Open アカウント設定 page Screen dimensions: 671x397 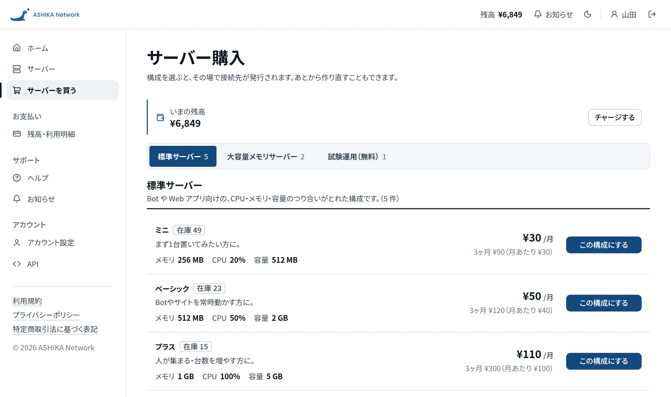(62, 243)
